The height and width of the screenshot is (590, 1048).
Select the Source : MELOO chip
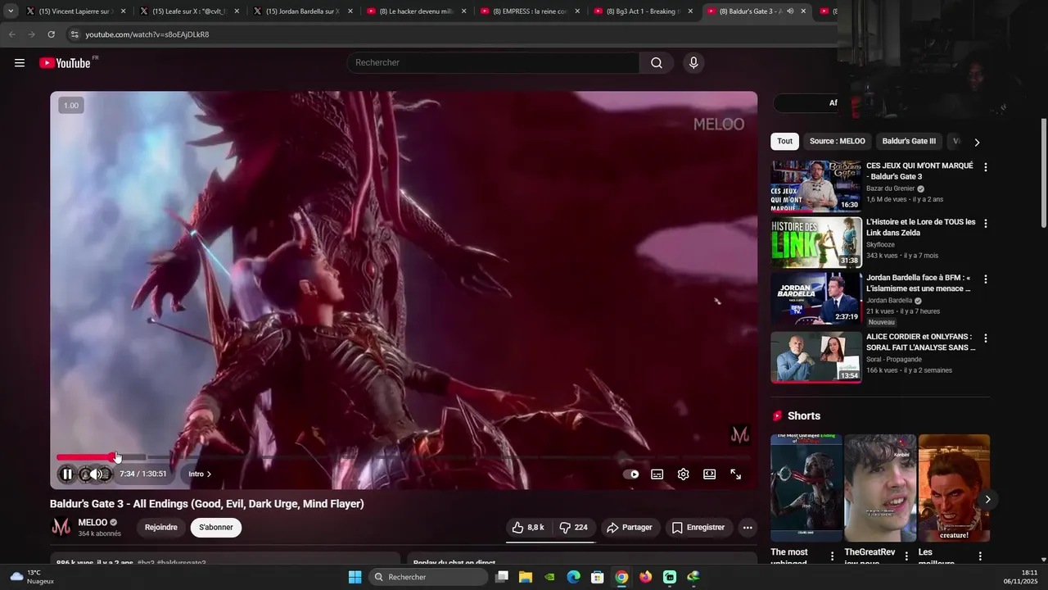click(837, 141)
